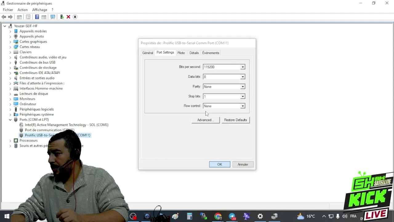Switch to the Evénements tab
This screenshot has width=394, height=222.
(x=211, y=53)
